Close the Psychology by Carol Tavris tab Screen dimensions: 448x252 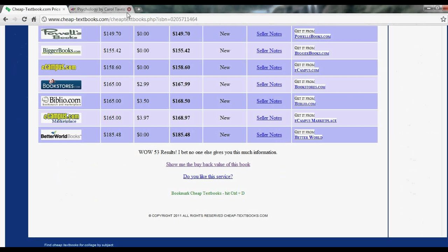(x=129, y=9)
